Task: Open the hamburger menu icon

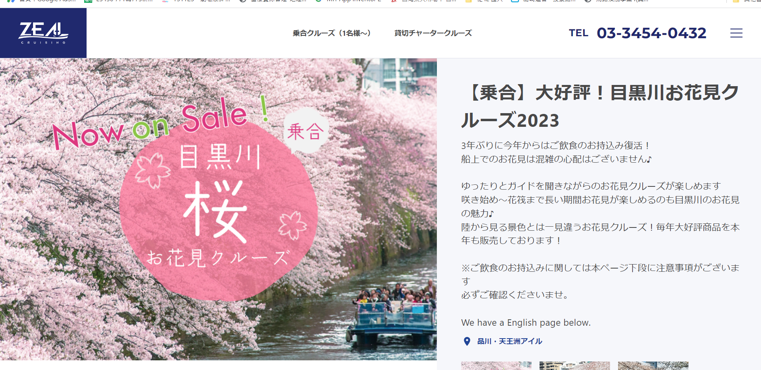Action: (736, 33)
